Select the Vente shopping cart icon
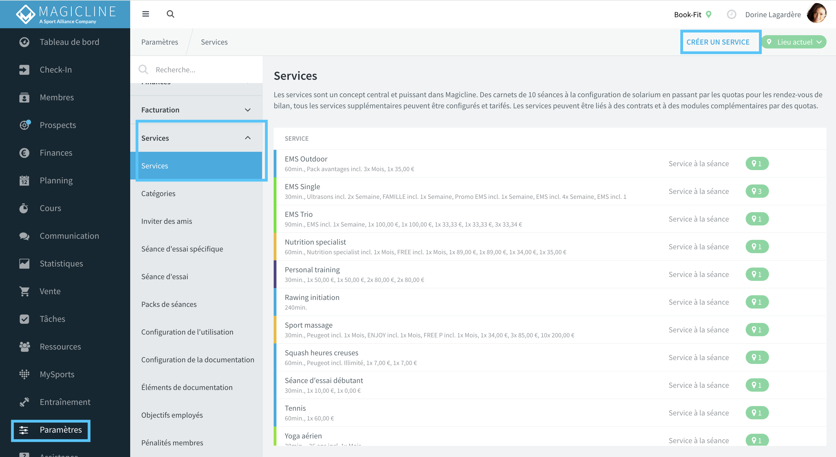 (24, 291)
